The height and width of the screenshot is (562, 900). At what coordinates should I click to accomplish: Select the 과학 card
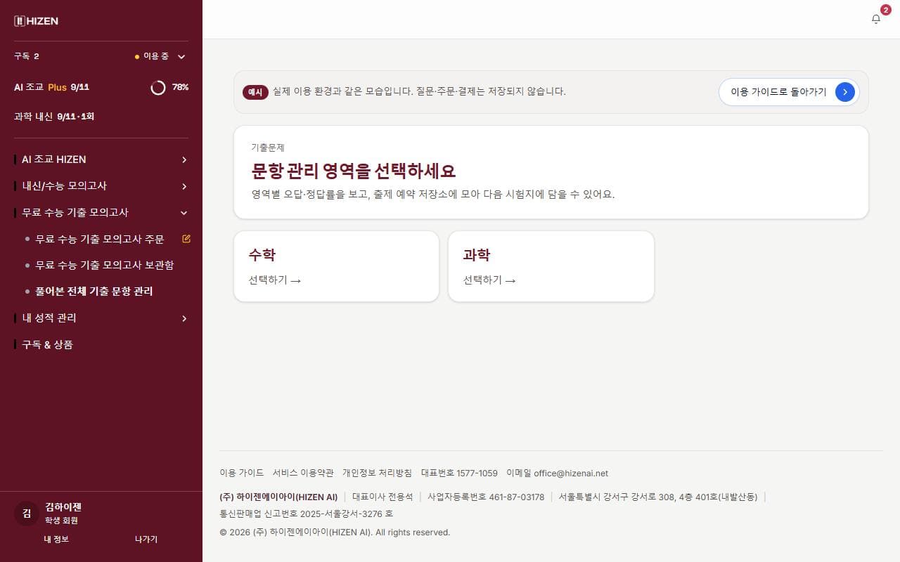(551, 266)
